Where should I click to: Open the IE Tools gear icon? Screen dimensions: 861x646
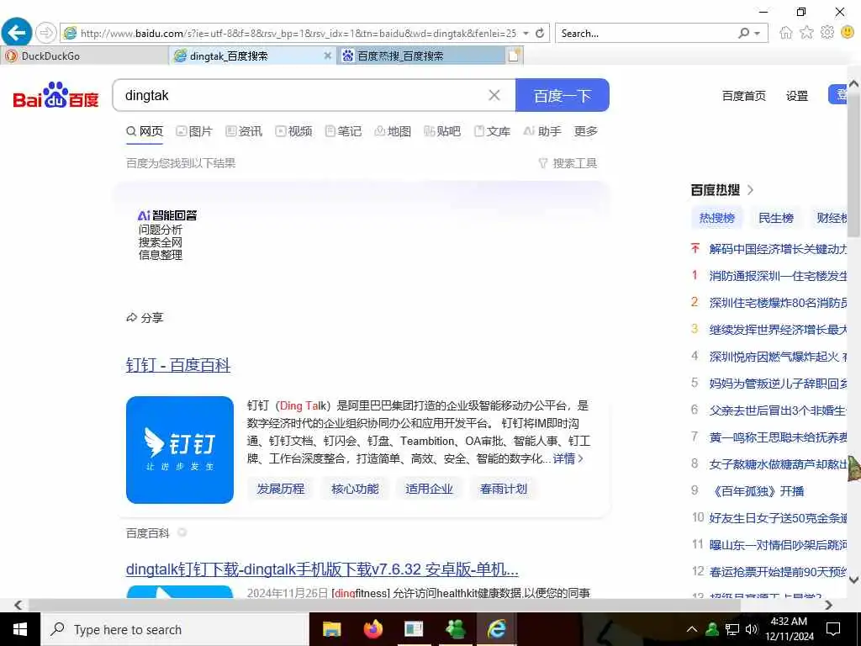click(x=827, y=33)
